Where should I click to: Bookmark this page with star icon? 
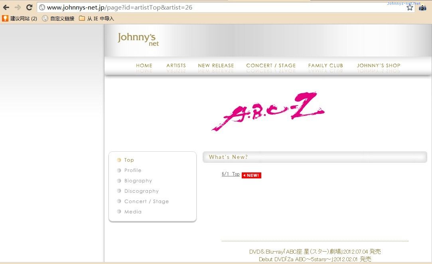coord(410,7)
